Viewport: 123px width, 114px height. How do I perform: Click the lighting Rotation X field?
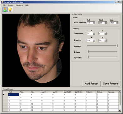click(x=90, y=41)
